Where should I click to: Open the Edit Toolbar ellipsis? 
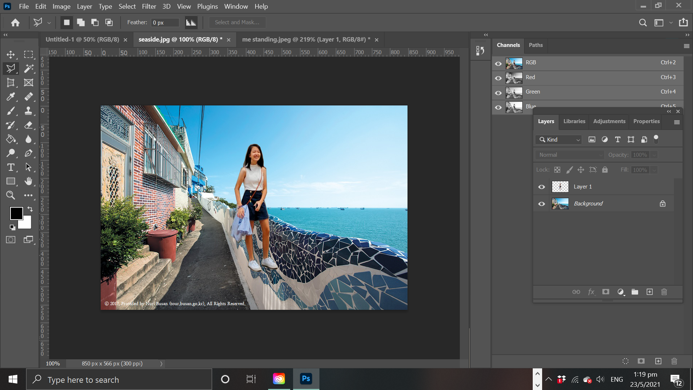pos(29,195)
